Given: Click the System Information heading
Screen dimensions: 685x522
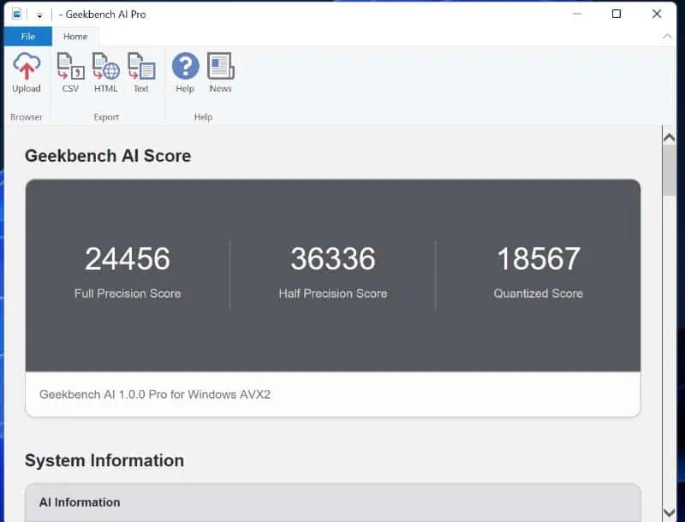Looking at the screenshot, I should 104,460.
